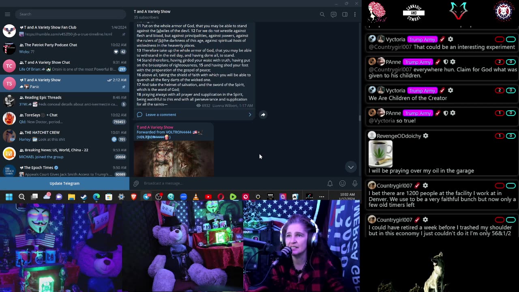Toggle cyan pill on RevengeODdoichy message

point(511,136)
